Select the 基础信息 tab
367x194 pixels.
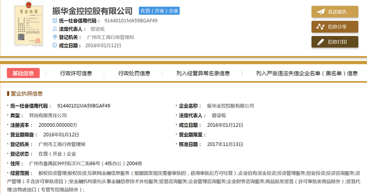tap(23, 73)
